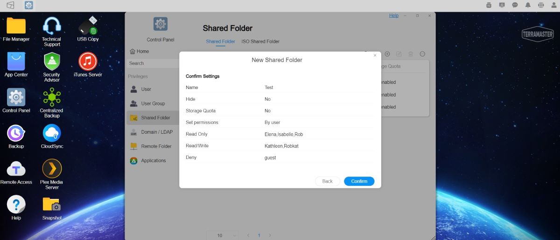Launch iTunes Server icon
This screenshot has width=560, height=240.
pyautogui.click(x=88, y=62)
